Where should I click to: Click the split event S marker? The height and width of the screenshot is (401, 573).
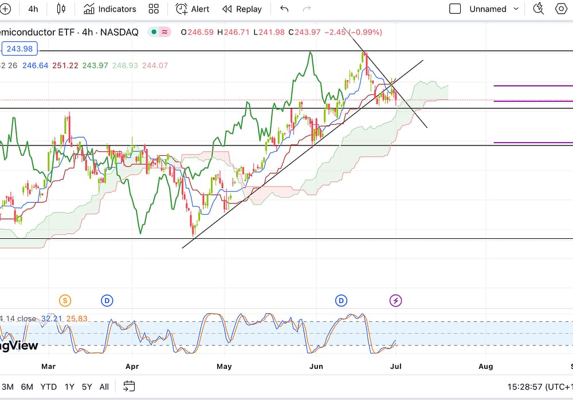(65, 300)
